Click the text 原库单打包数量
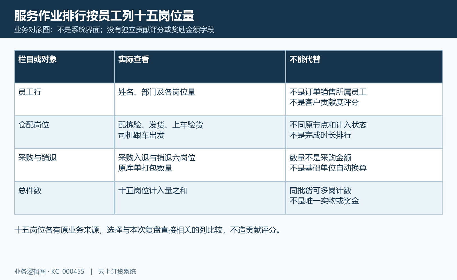This screenshot has width=457, height=280. [x=145, y=168]
